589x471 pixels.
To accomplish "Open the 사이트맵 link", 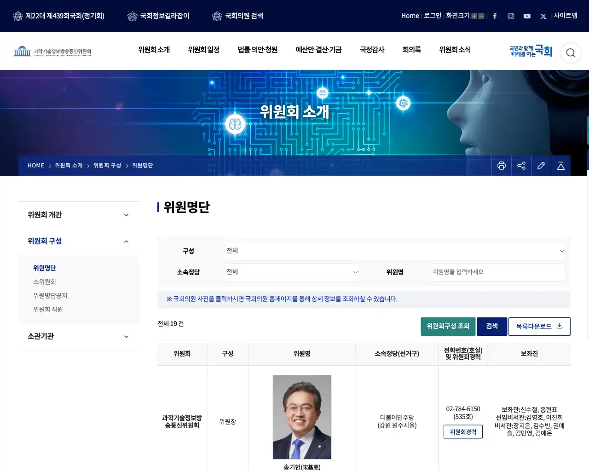I will pyautogui.click(x=566, y=16).
